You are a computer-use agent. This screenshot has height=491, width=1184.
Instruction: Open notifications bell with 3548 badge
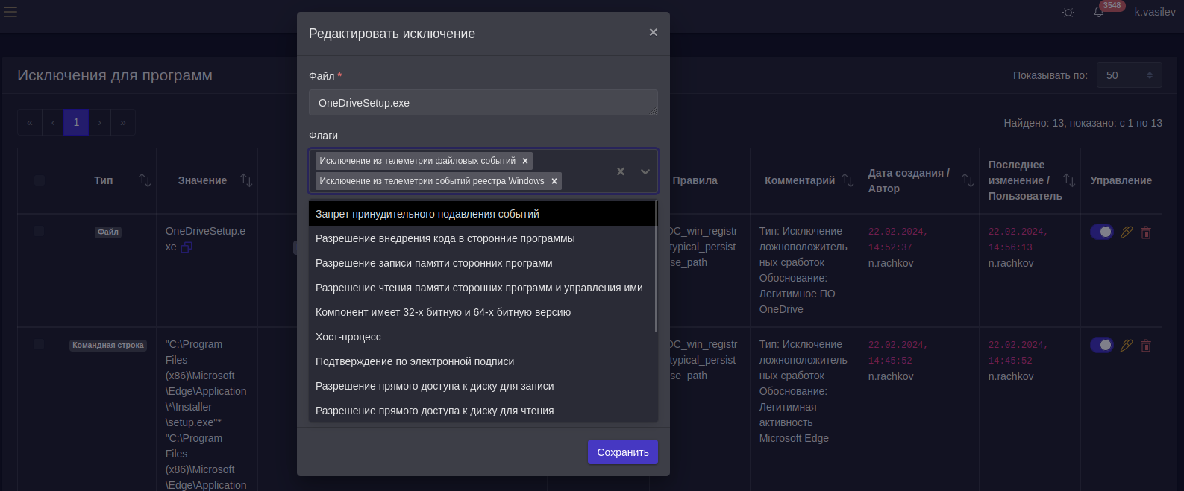[x=1099, y=13]
